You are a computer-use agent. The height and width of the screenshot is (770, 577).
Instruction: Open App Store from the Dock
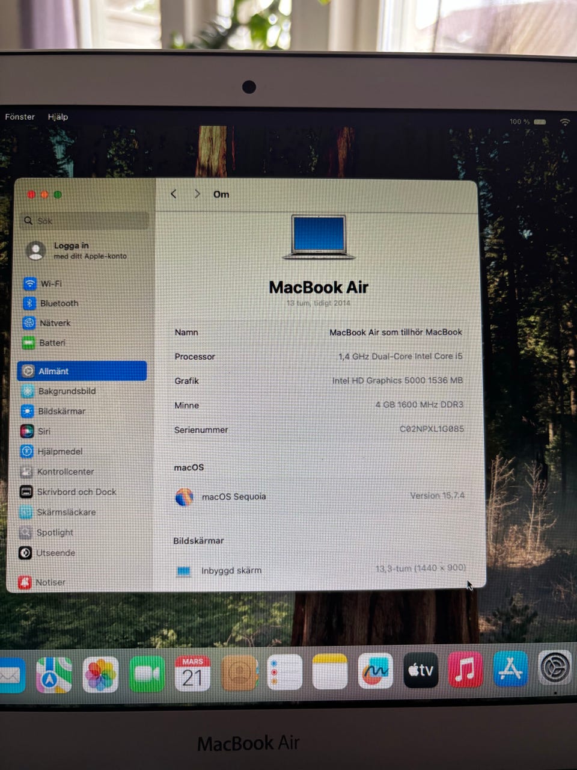coord(510,669)
